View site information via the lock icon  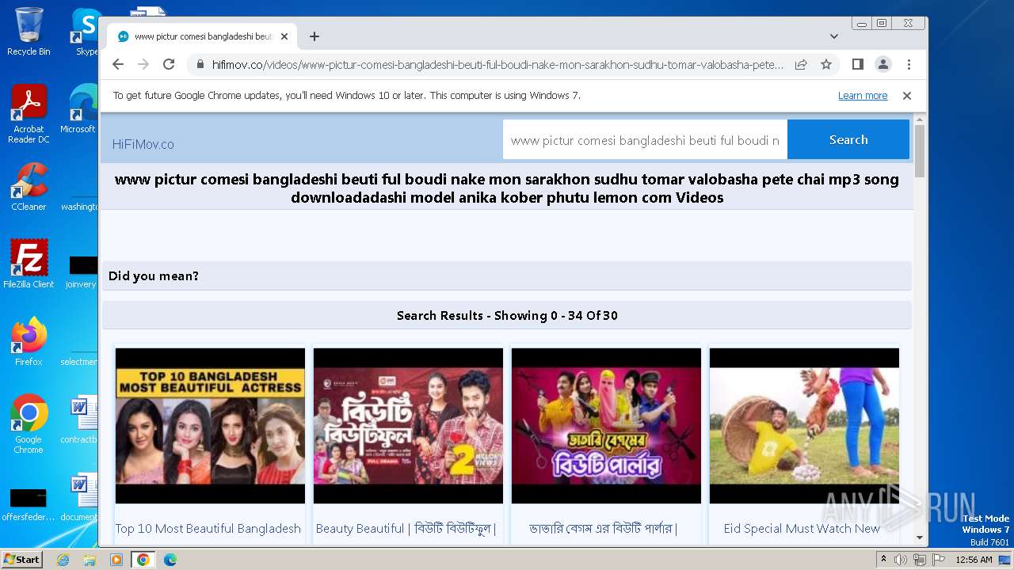(x=200, y=65)
